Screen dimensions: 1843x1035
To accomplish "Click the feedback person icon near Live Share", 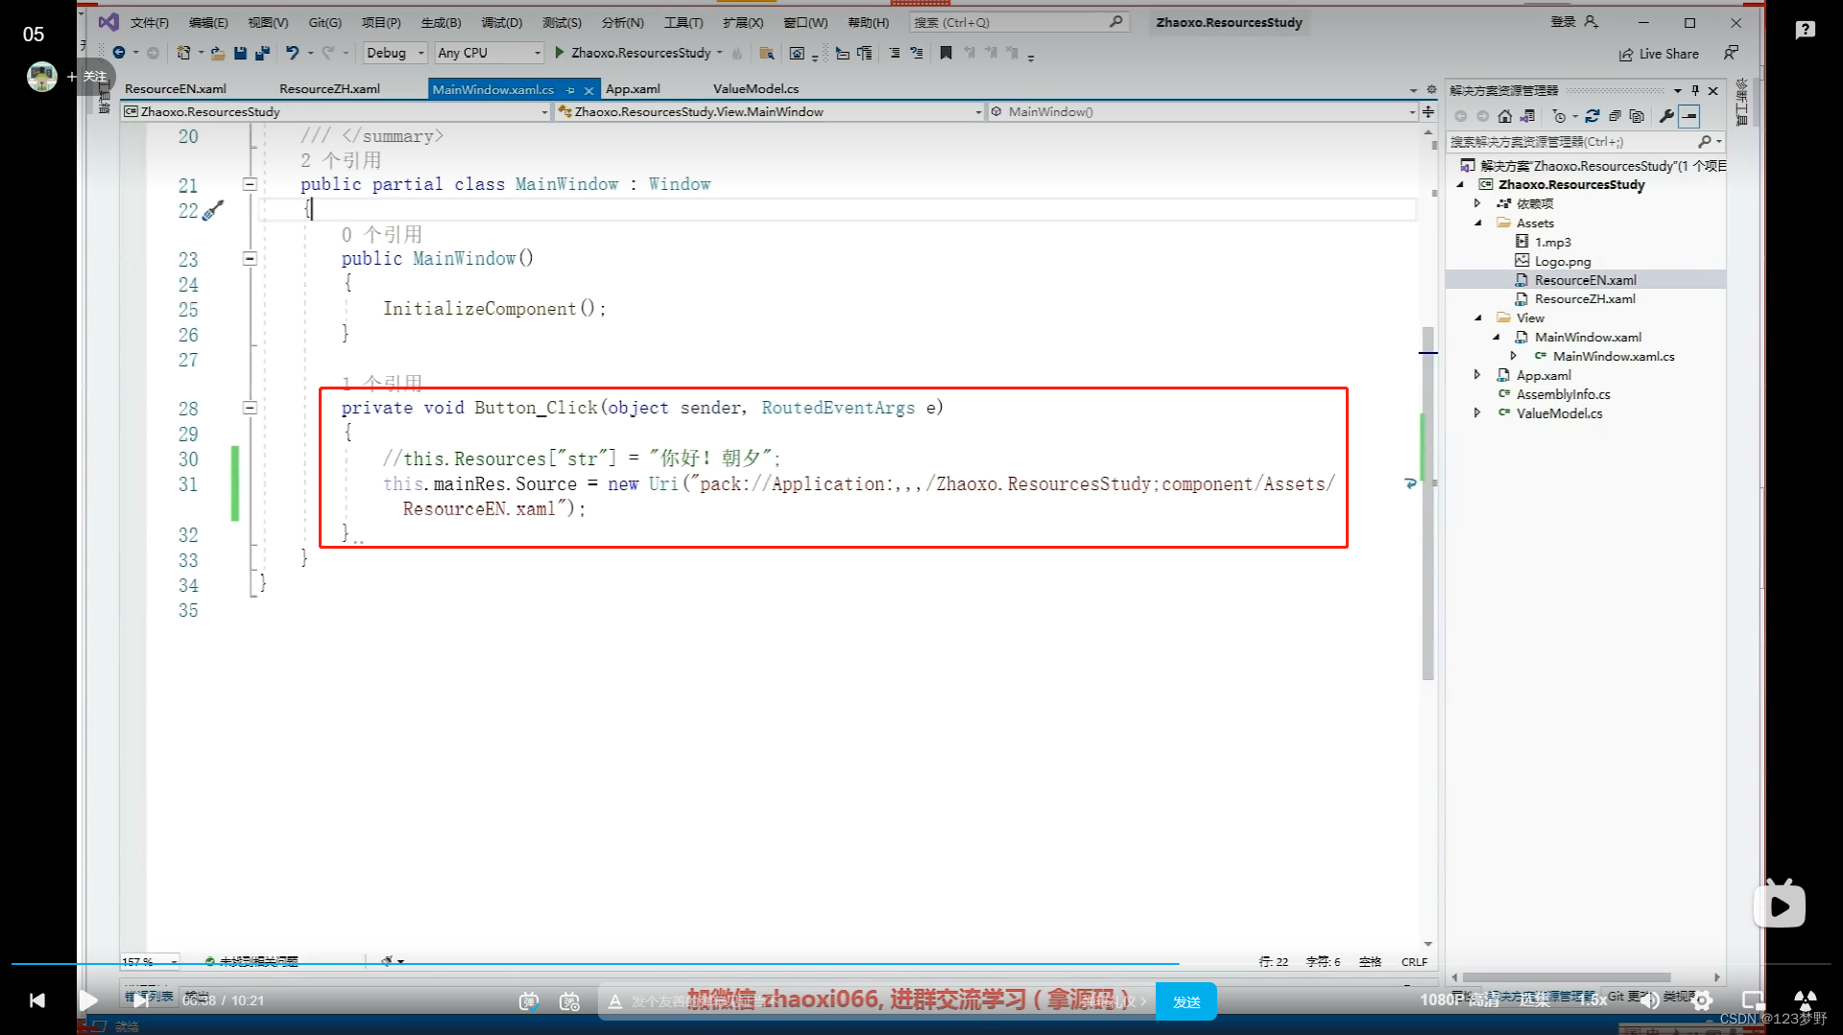I will click(x=1731, y=53).
